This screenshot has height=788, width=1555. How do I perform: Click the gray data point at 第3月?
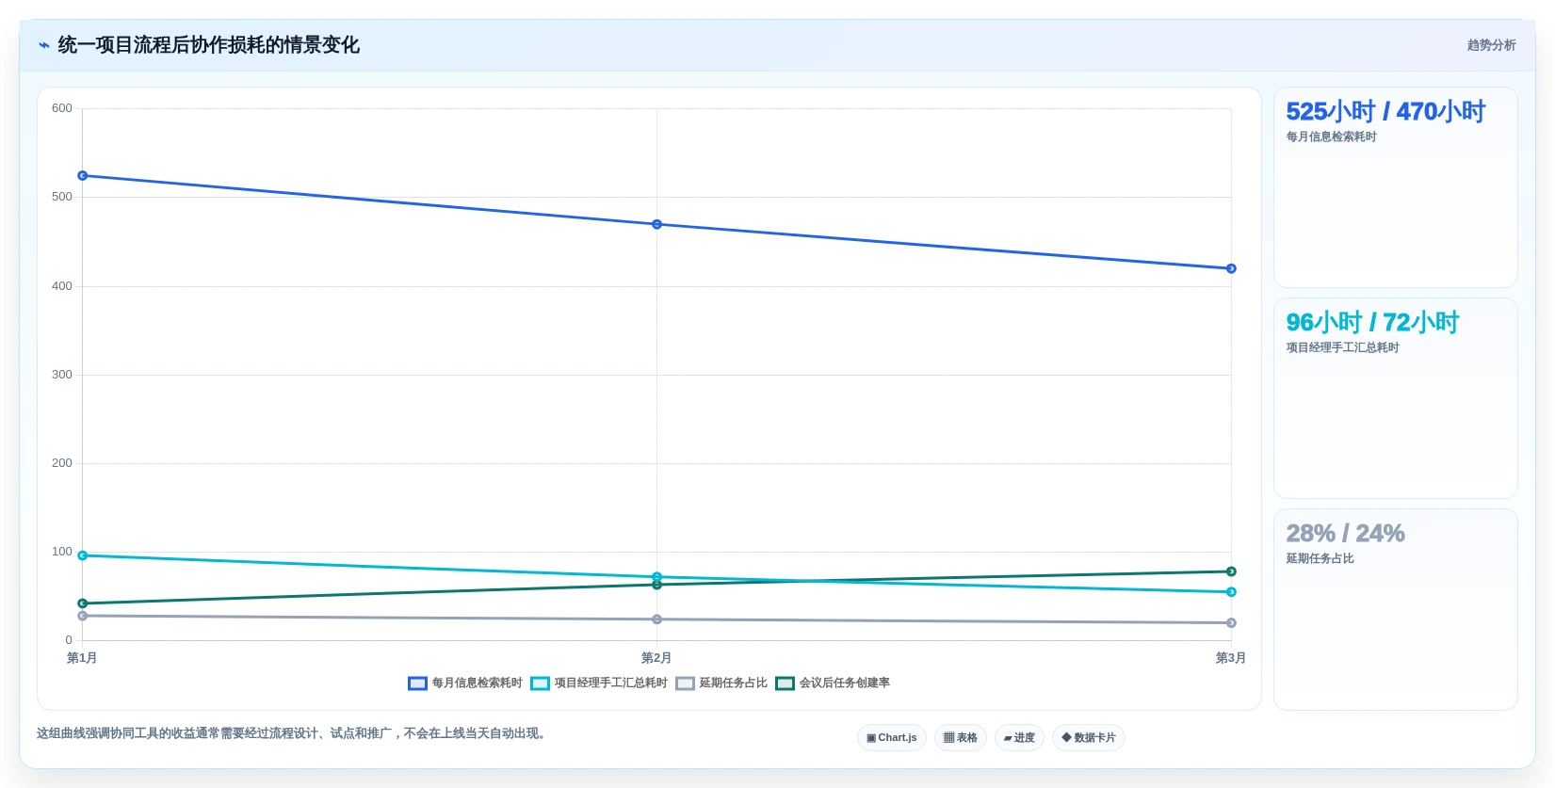coord(1231,622)
